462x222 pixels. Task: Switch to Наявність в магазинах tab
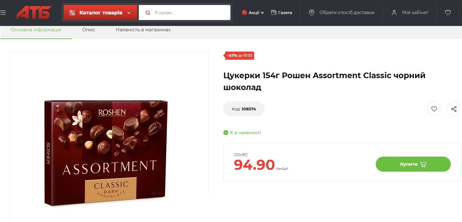(143, 30)
